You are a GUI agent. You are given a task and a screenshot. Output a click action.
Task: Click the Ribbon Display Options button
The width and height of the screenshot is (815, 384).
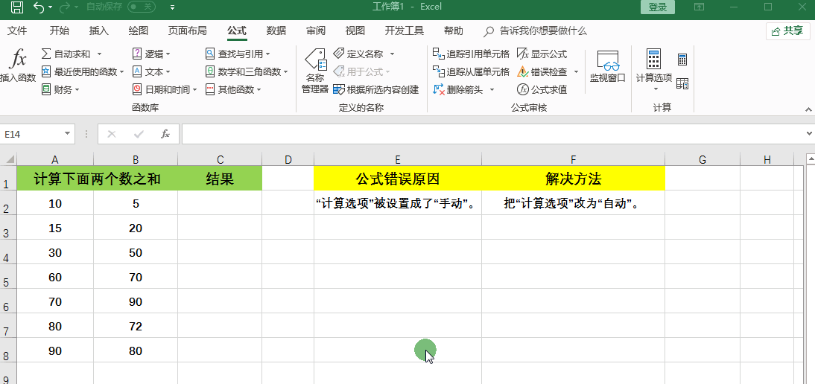coord(699,7)
